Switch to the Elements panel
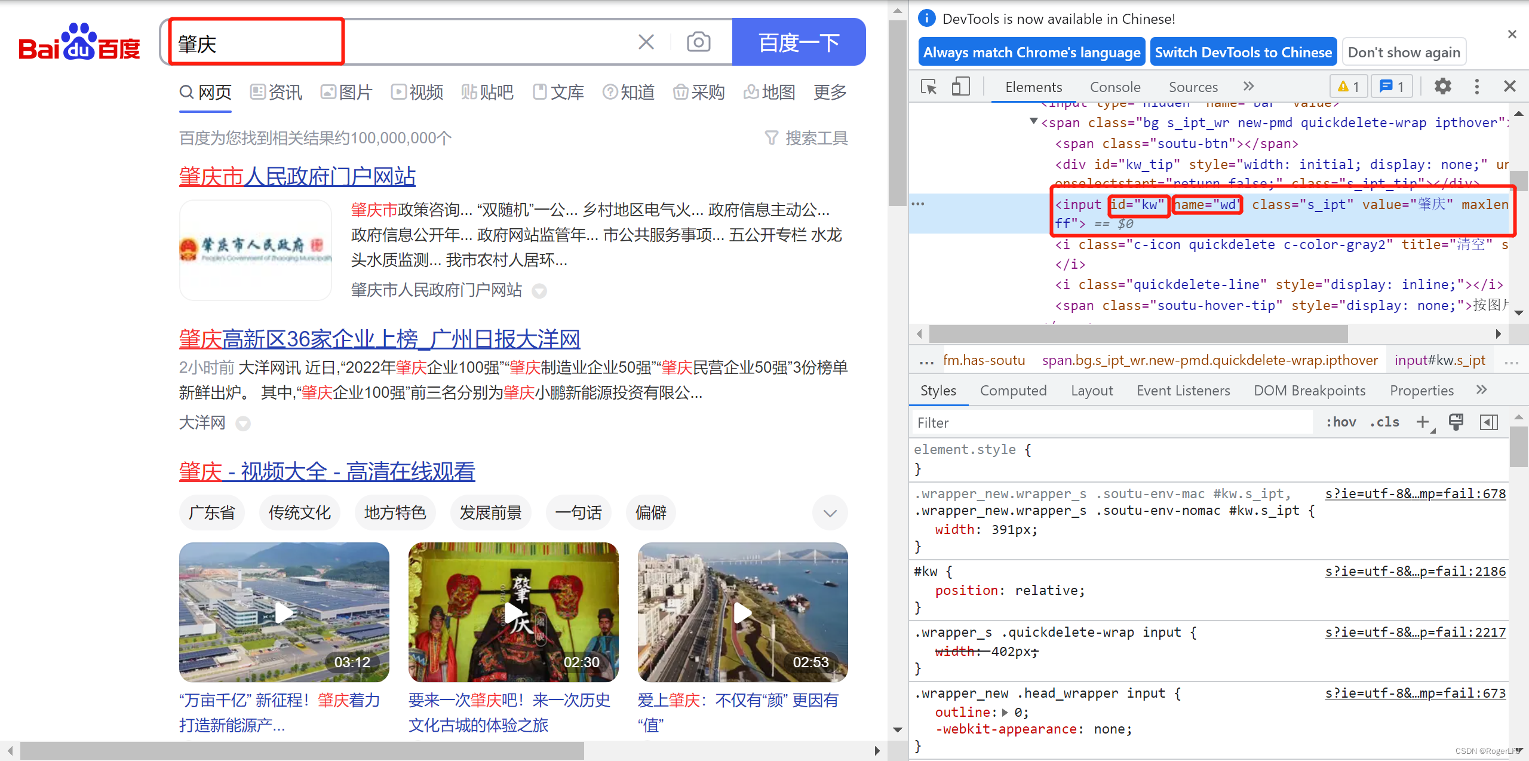The height and width of the screenshot is (761, 1529). tap(1034, 87)
